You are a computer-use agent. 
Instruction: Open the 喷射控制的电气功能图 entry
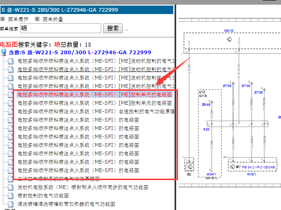point(43,196)
